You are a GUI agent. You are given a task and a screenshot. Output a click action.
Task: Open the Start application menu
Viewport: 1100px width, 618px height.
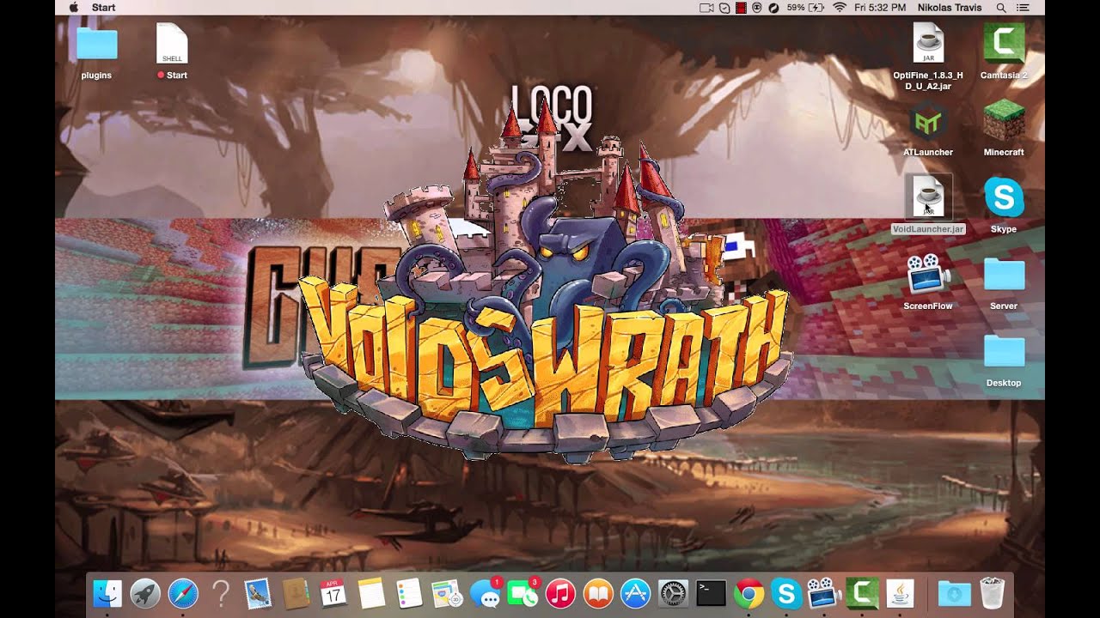click(104, 7)
